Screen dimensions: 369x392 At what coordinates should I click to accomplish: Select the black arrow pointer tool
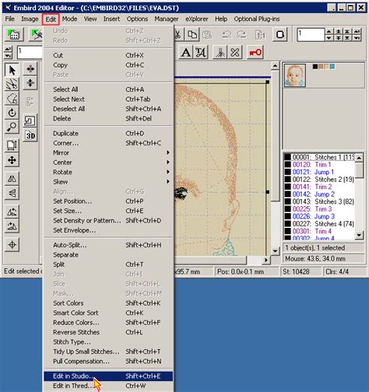(x=12, y=70)
